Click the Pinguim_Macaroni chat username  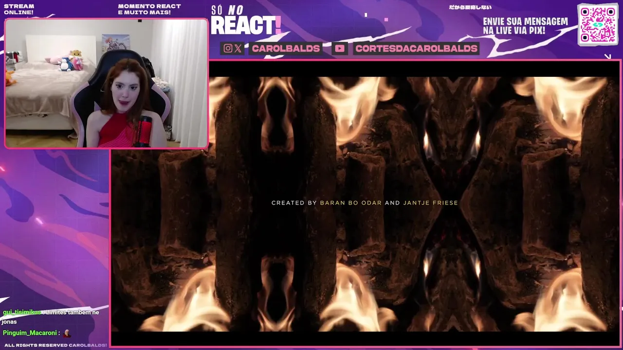tap(29, 333)
